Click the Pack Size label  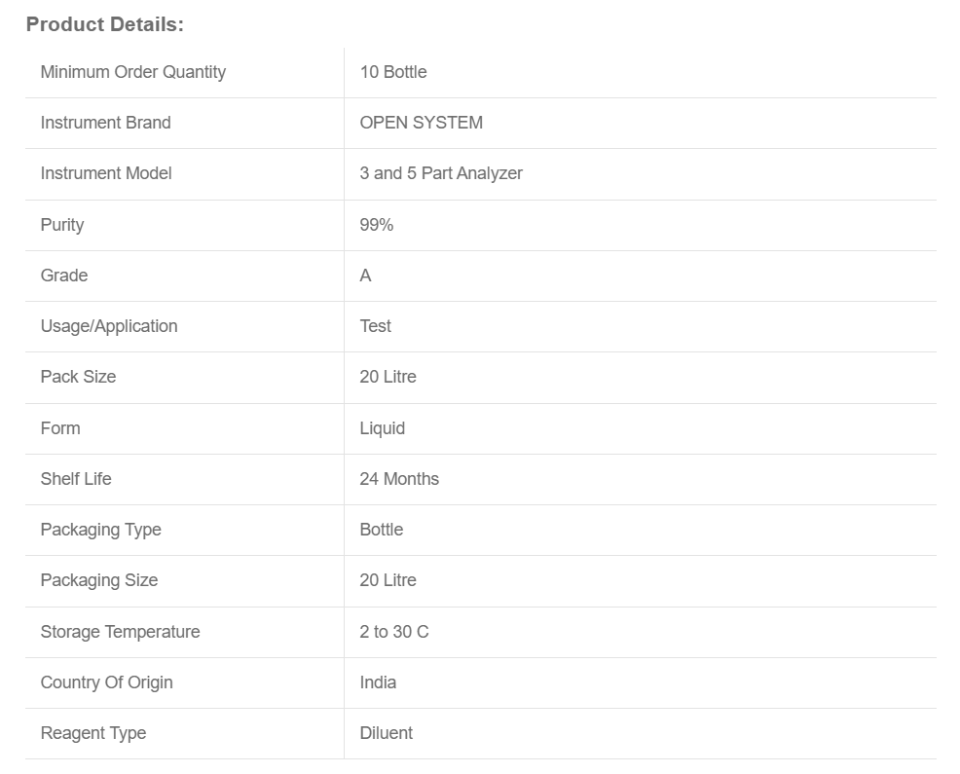tap(78, 377)
